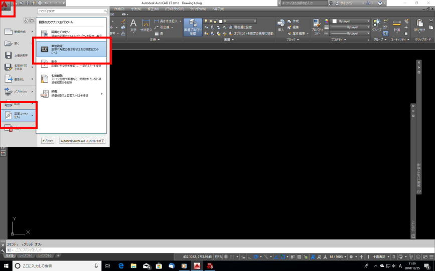Select 書き出し in the application menu
This screenshot has height=271, width=435.
point(19,79)
